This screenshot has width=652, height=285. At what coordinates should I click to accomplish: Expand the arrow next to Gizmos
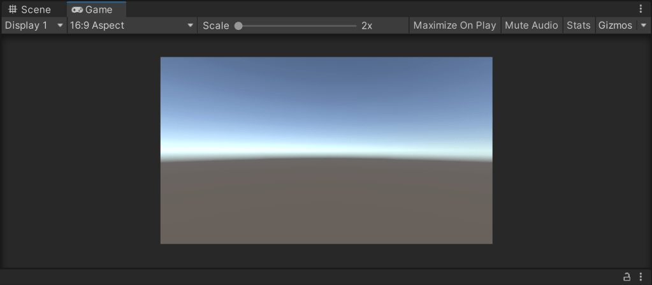(642, 26)
